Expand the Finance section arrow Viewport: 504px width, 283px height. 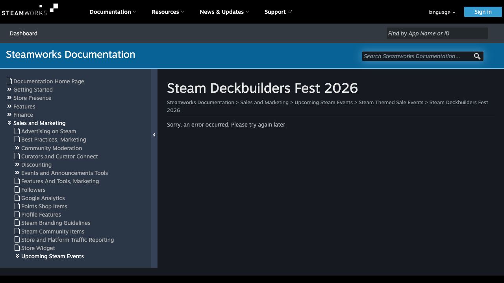[x=9, y=114]
